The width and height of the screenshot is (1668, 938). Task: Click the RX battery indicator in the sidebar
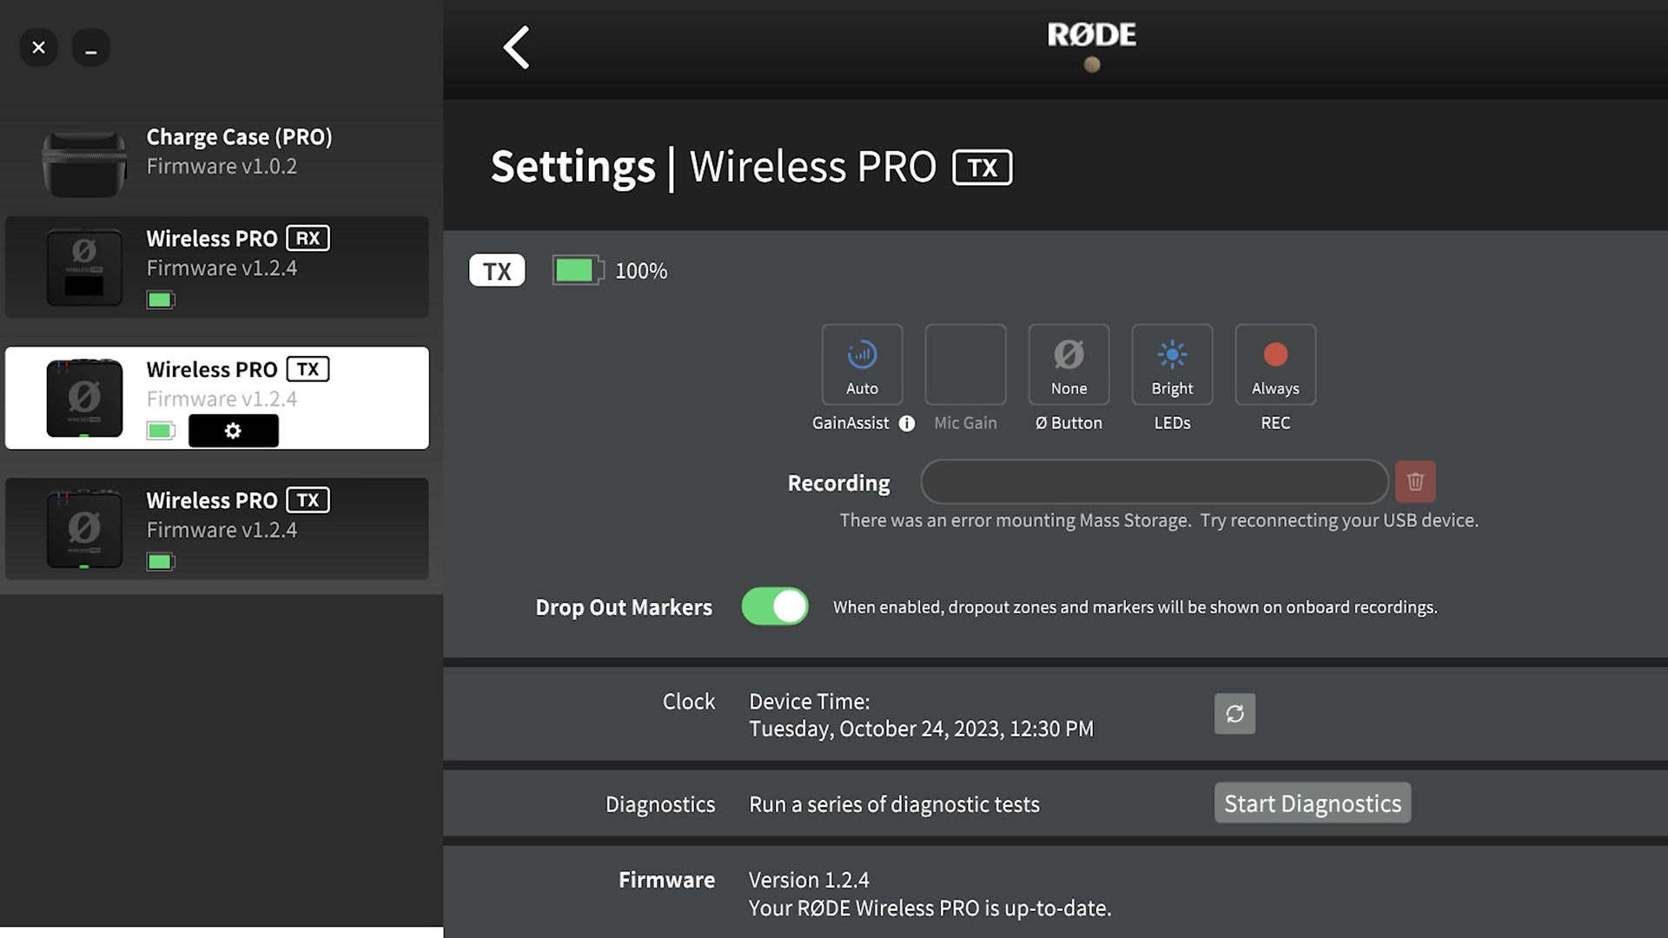pyautogui.click(x=161, y=300)
